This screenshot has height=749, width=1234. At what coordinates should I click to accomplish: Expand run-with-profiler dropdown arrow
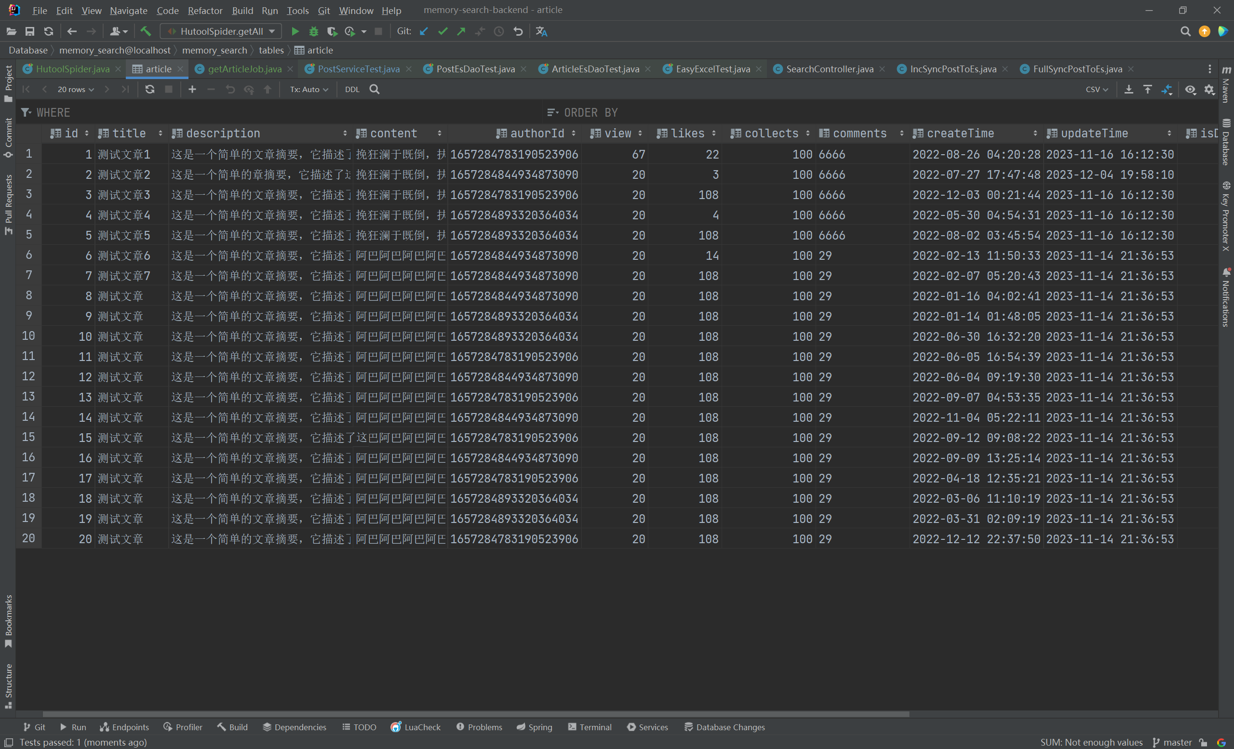[x=364, y=31]
